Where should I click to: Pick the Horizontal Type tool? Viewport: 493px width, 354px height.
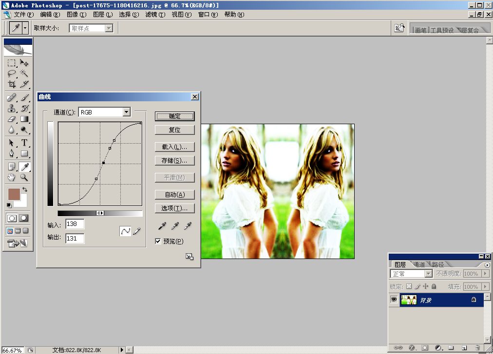[x=24, y=143]
